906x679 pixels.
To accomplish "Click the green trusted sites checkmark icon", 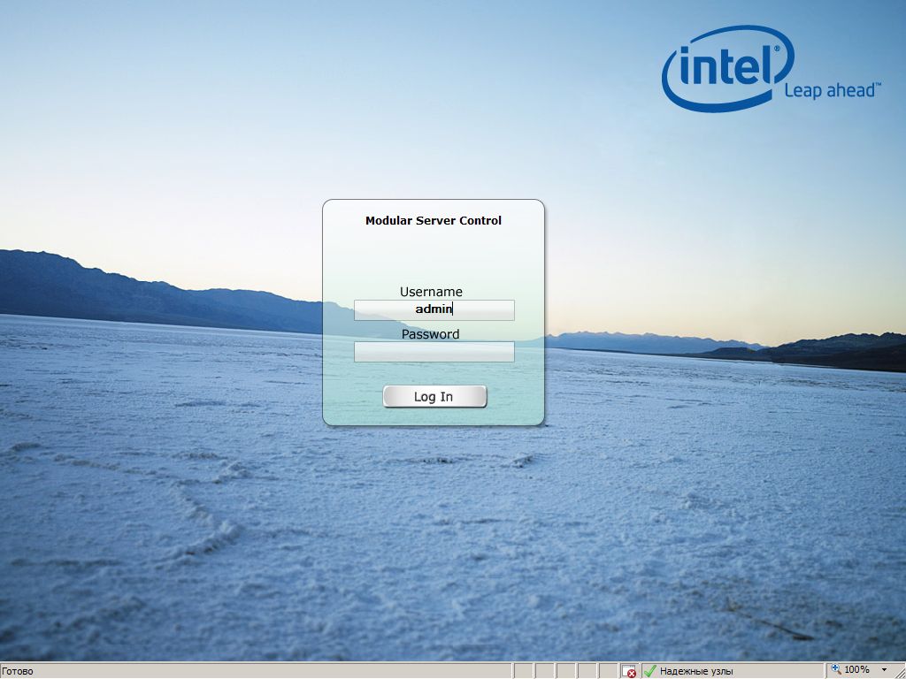I will (x=650, y=671).
